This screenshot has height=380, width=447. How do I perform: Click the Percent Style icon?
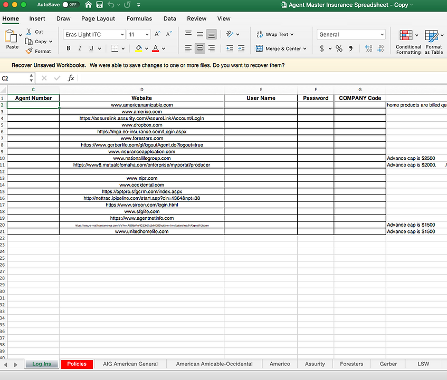[x=339, y=48]
